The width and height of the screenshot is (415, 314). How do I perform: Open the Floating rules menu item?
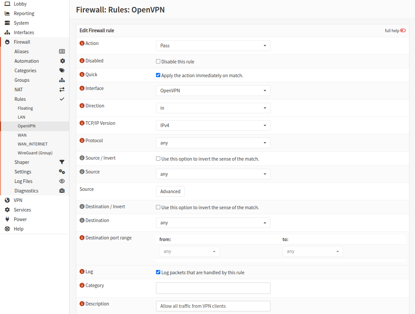(25, 108)
